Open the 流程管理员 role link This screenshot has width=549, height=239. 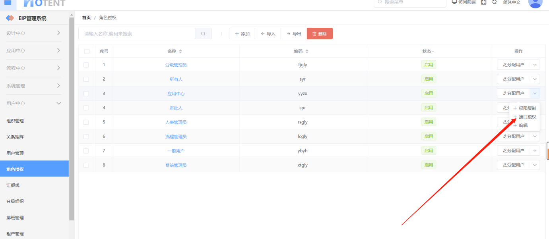point(176,137)
